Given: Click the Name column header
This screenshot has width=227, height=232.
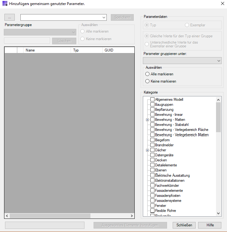Looking at the screenshot, I should coord(47,50).
